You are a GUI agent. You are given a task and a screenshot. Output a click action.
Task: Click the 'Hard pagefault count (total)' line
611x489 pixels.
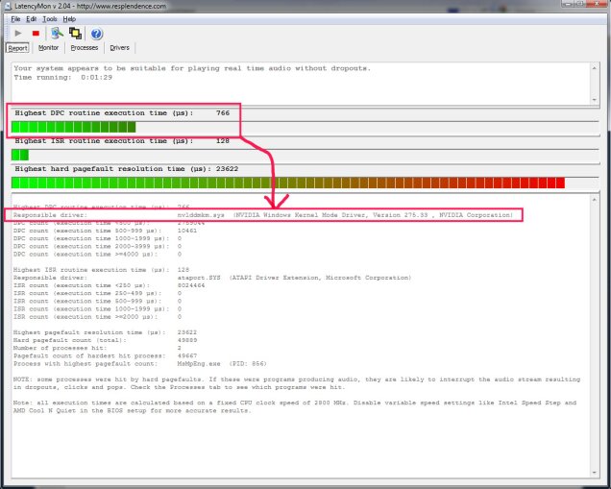click(106, 340)
